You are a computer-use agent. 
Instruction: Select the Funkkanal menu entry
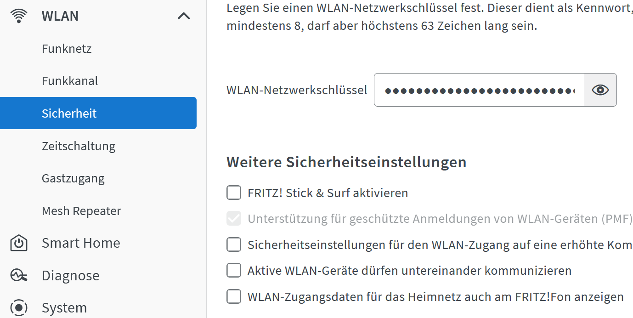click(x=70, y=81)
